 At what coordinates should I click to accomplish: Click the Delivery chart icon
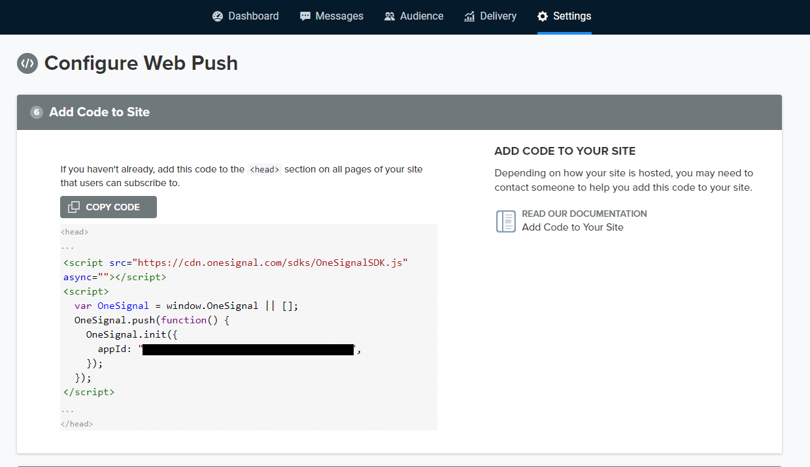point(469,16)
